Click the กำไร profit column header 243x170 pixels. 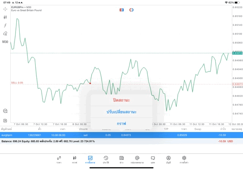coord(218,129)
